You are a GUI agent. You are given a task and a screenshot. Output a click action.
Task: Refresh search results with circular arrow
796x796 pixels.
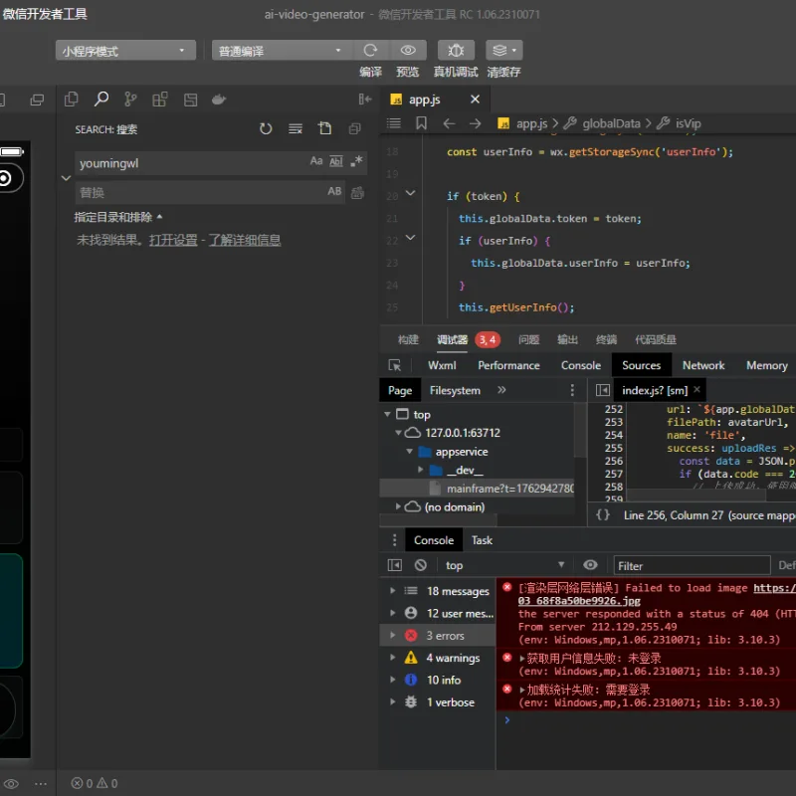(x=266, y=129)
